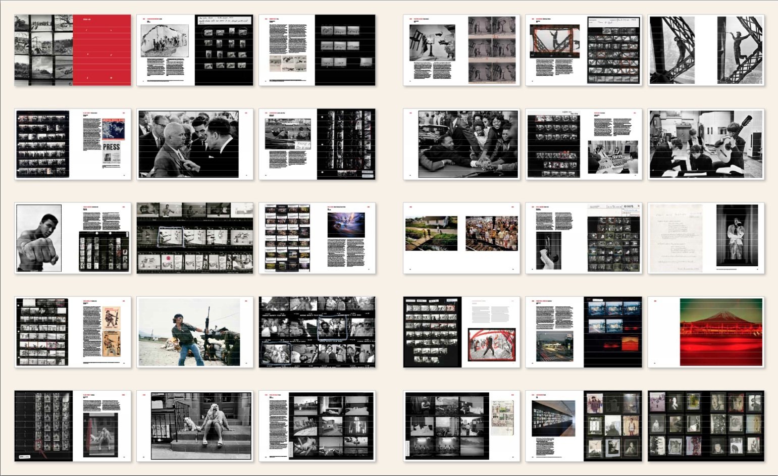This screenshot has width=778, height=476.
Task: Select the color photo of person raising rifle
Action: (x=195, y=332)
